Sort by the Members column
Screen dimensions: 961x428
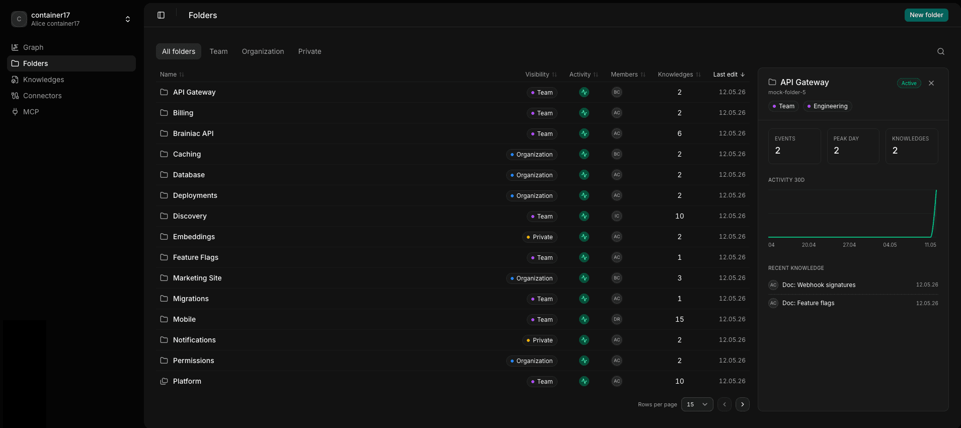(628, 75)
